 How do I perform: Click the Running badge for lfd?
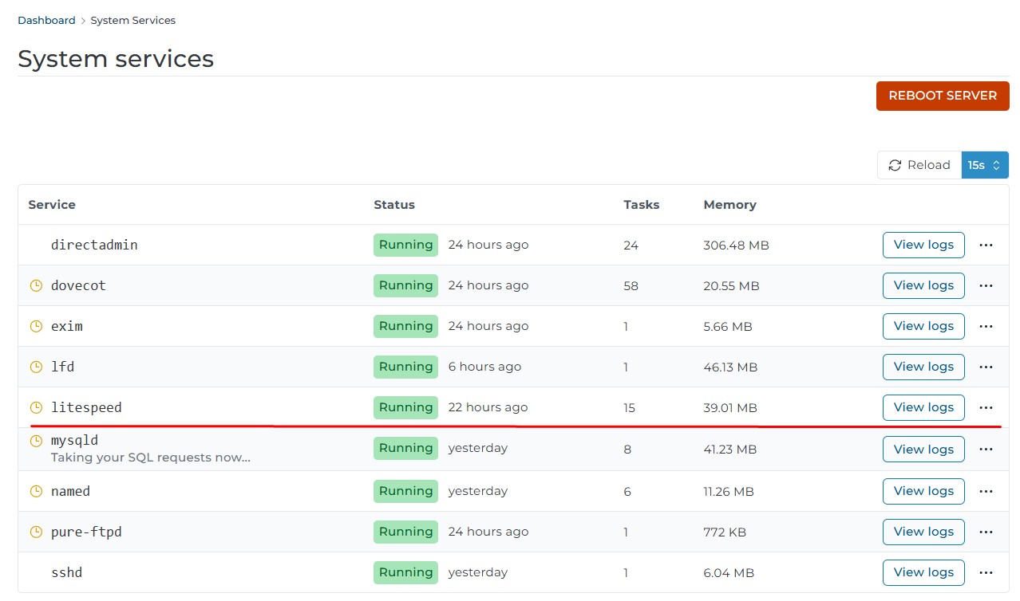point(405,367)
